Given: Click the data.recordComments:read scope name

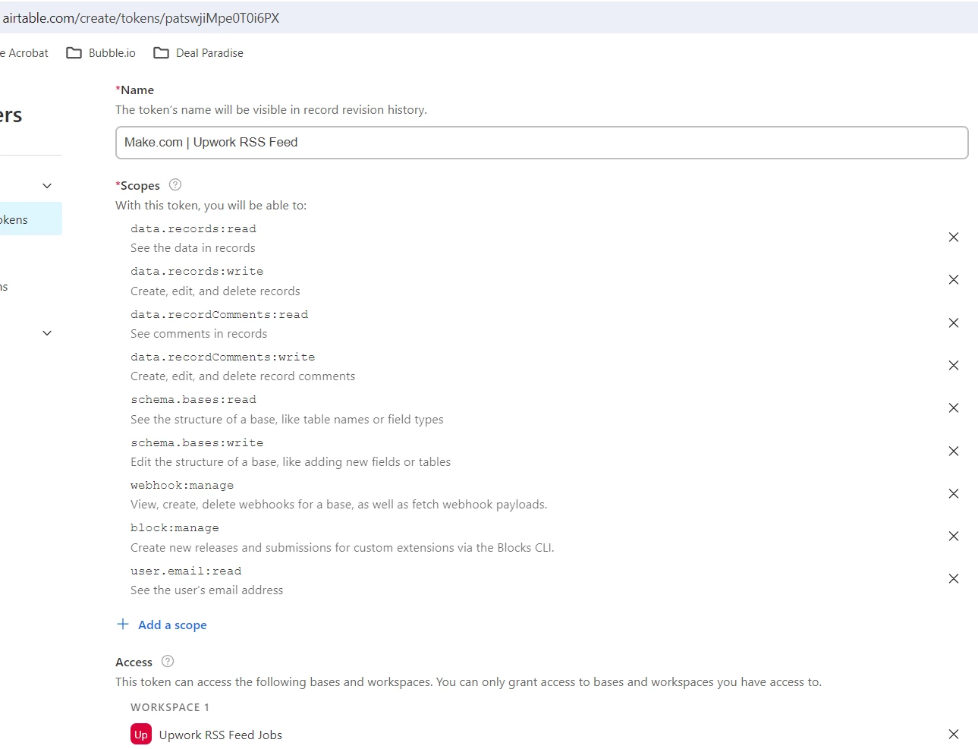Looking at the screenshot, I should point(219,315).
